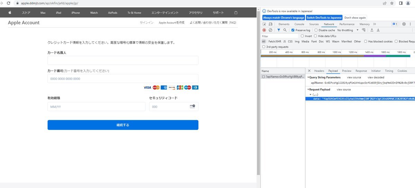Click the import HAR upload arrow icon
Screen dimensions: 415x188
[x=372, y=30]
